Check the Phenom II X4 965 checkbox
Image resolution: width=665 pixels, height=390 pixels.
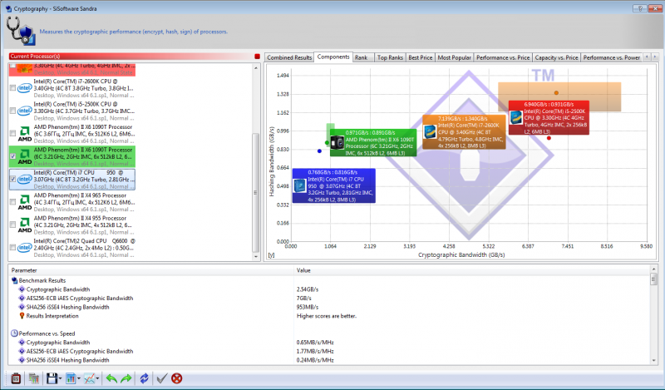tap(12, 202)
